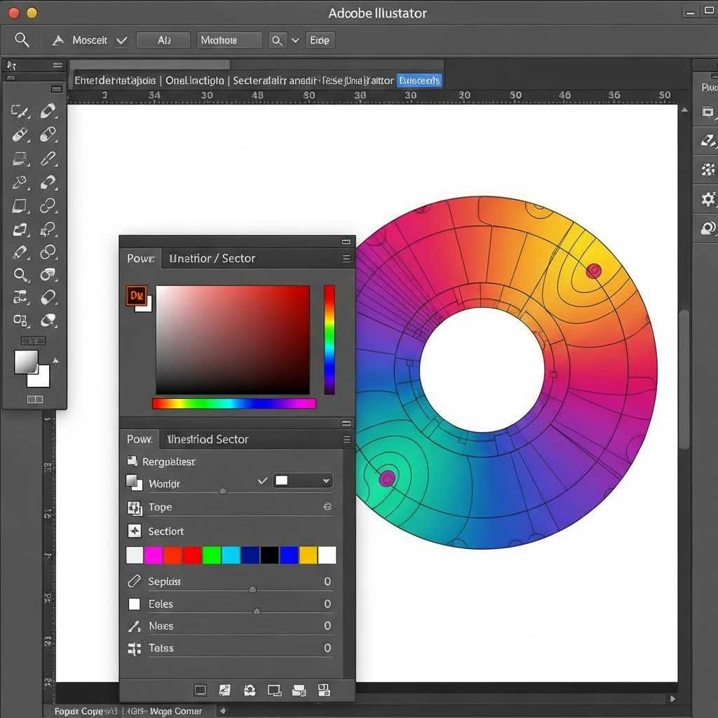This screenshot has height=718, width=718.
Task: Open the monitor icon panel in the right sidebar
Action: pyautogui.click(x=707, y=111)
